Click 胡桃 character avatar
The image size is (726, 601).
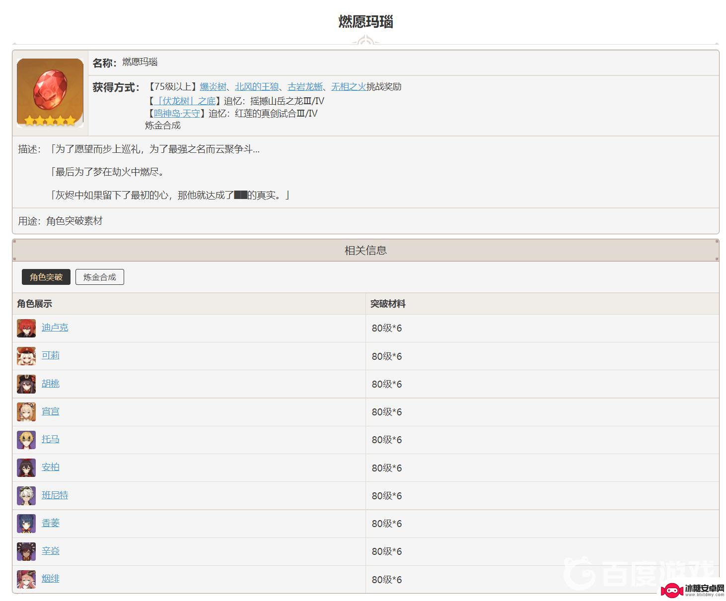pyautogui.click(x=26, y=384)
